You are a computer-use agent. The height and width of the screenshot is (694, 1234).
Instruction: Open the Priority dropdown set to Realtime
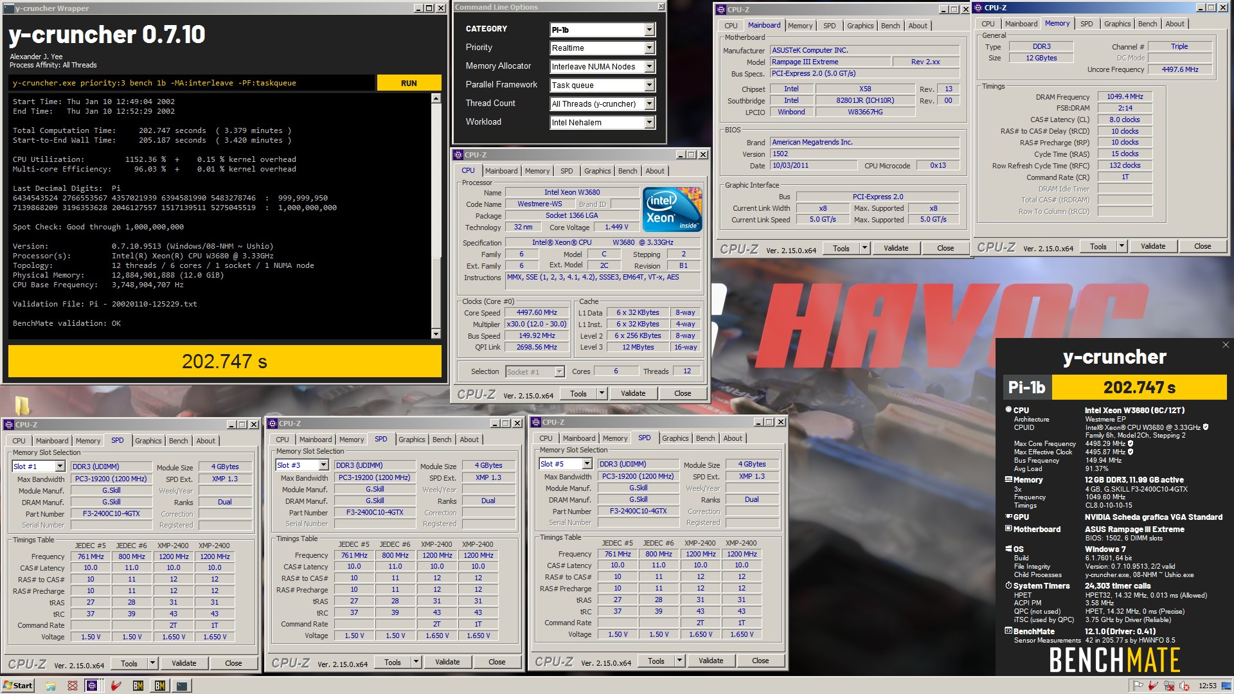(x=649, y=48)
